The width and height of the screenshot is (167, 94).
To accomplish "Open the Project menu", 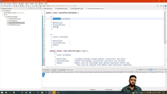I will click(x=32, y=4).
